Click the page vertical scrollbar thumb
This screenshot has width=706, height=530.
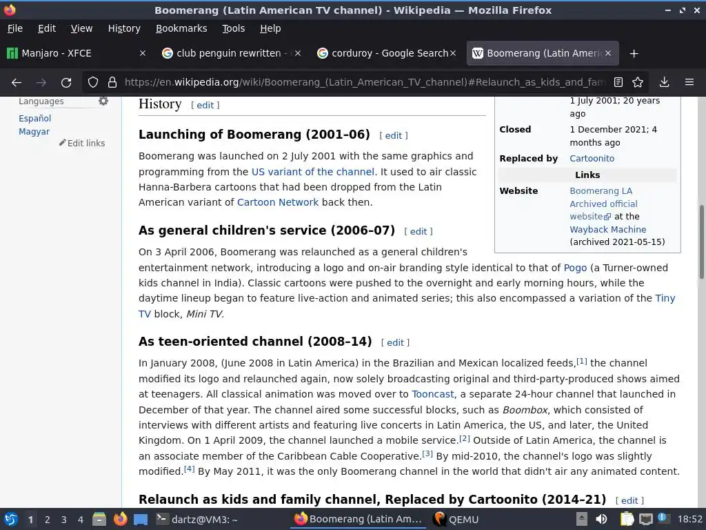point(701,242)
